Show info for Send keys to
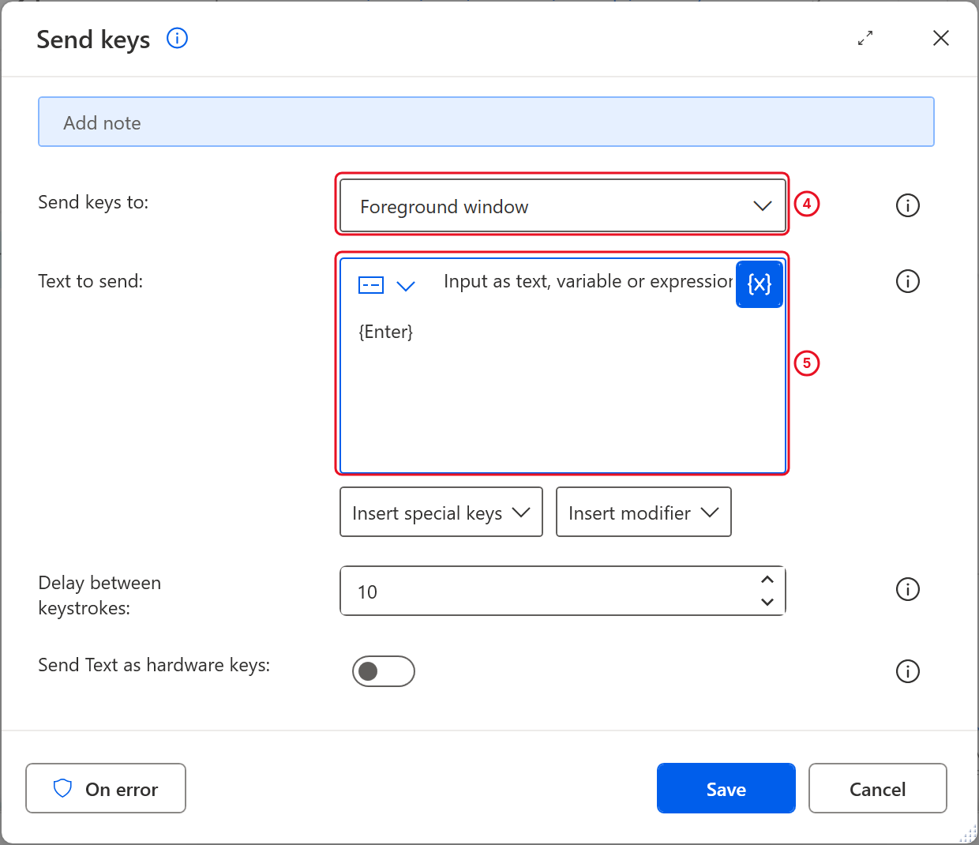Image resolution: width=979 pixels, height=845 pixels. [908, 205]
